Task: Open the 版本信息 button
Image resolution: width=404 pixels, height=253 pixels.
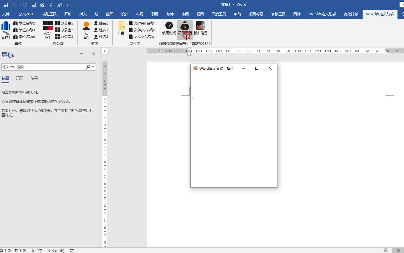Action: pos(201,28)
